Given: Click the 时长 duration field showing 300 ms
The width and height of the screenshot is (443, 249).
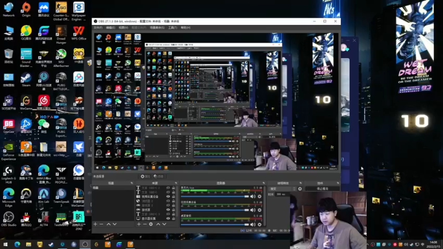Looking at the screenshot, I should click(282, 194).
